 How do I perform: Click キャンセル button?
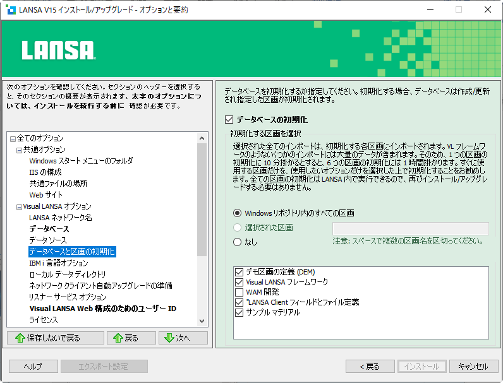[473, 367]
